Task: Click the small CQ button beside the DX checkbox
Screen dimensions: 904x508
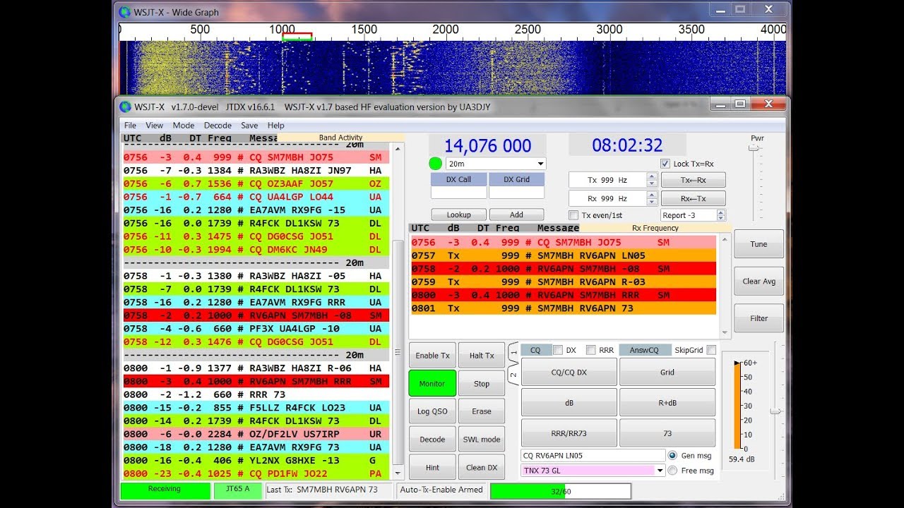Action: point(535,350)
